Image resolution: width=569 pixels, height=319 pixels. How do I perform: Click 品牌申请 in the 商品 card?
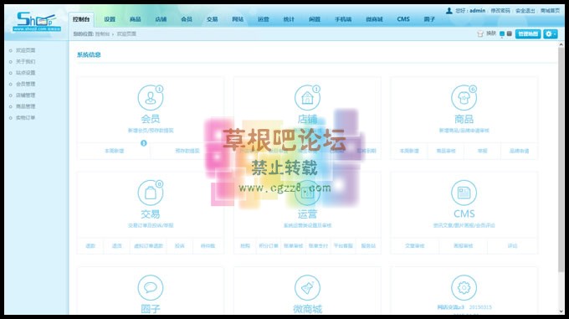pyautogui.click(x=519, y=151)
